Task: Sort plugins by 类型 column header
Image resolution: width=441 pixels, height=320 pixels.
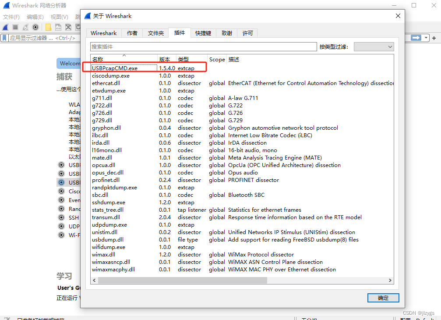Action: [x=192, y=59]
